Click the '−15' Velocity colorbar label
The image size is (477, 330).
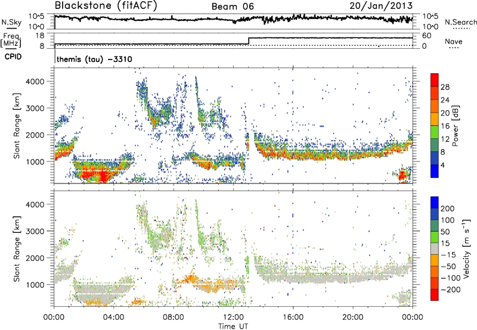pyautogui.click(x=448, y=255)
